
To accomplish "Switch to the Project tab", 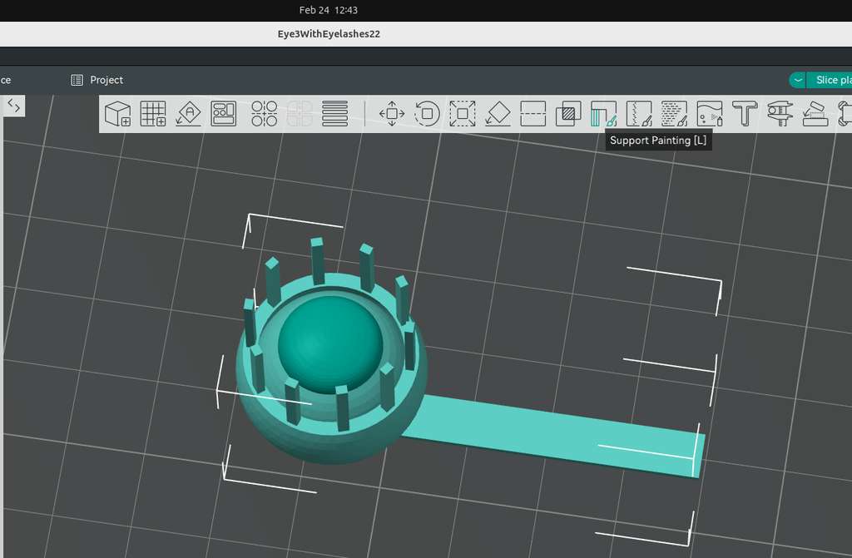I will pyautogui.click(x=97, y=80).
